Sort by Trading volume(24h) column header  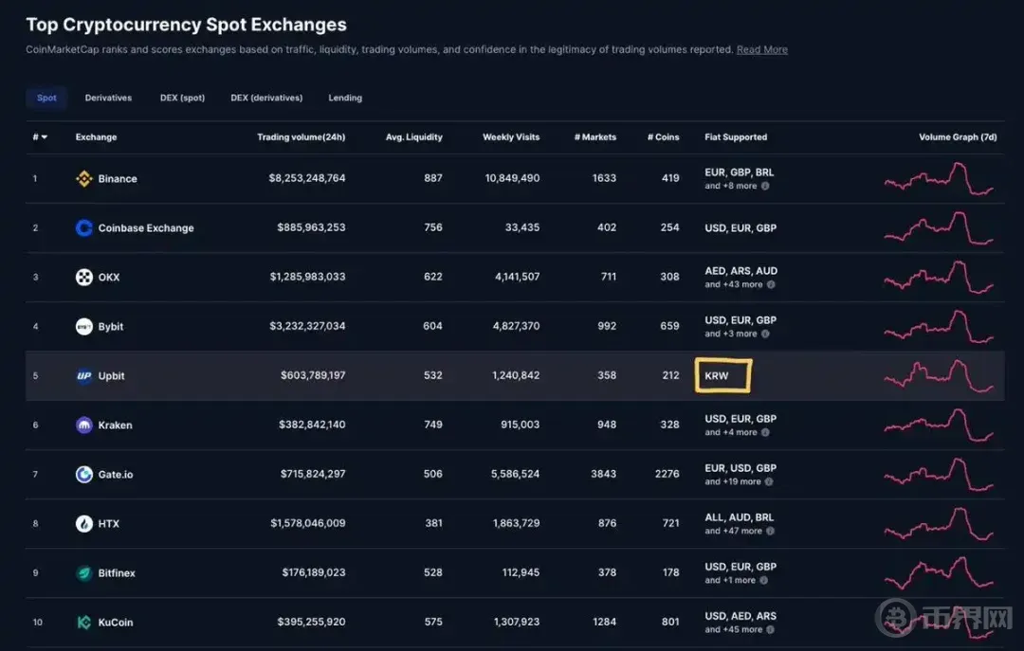(302, 137)
